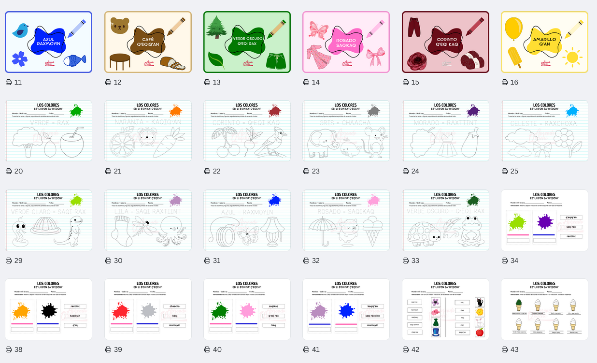The height and width of the screenshot is (363, 597).
Task: Open the yellow Amarillo Q'an page thumbnail
Action: [544, 42]
